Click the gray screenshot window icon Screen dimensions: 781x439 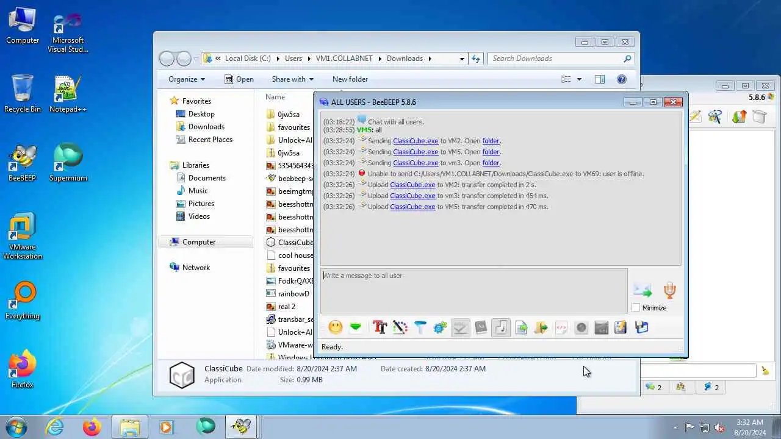[x=602, y=327]
